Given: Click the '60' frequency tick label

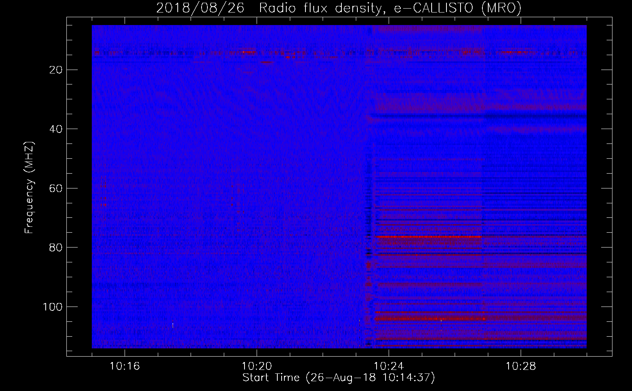Looking at the screenshot, I should (56, 188).
